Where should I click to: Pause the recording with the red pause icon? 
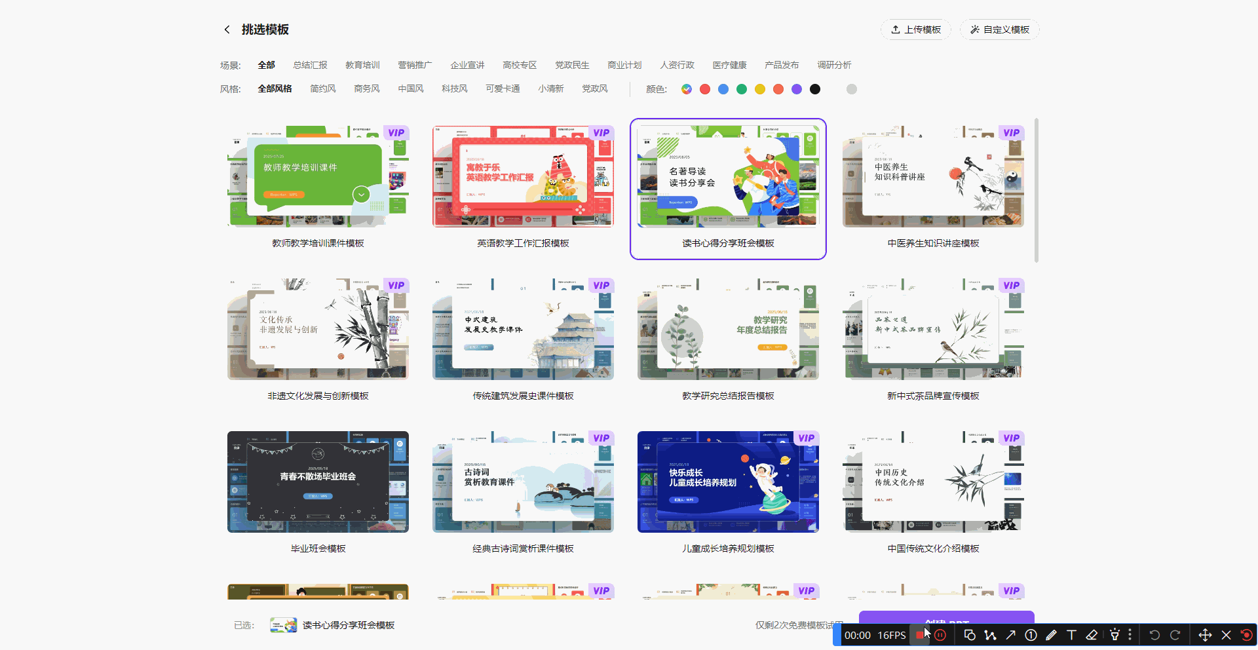(940, 635)
